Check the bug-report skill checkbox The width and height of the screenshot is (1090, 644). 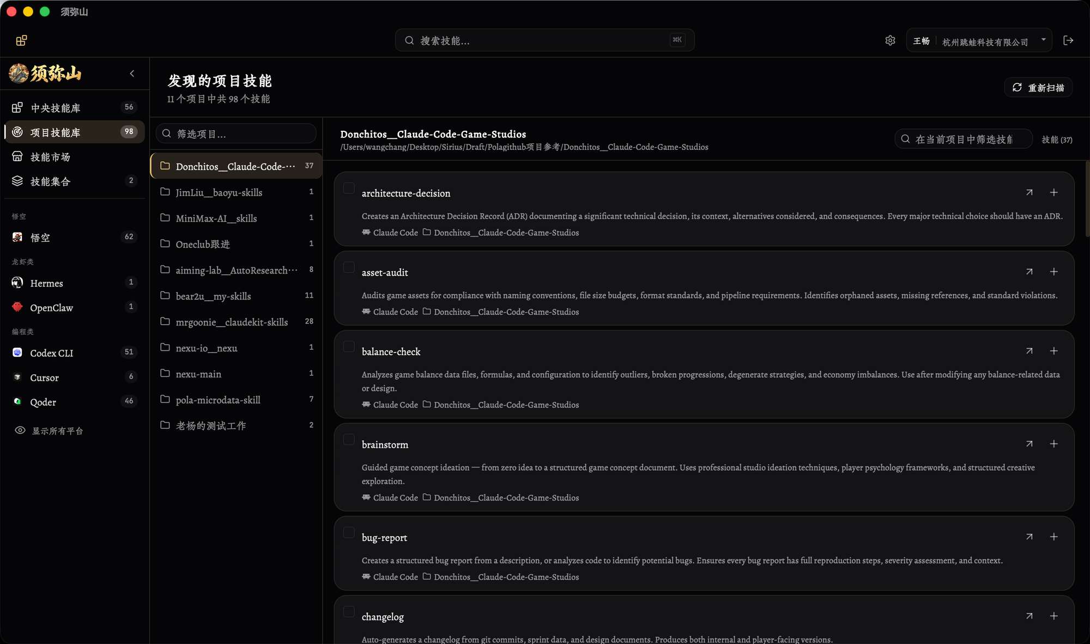(349, 532)
